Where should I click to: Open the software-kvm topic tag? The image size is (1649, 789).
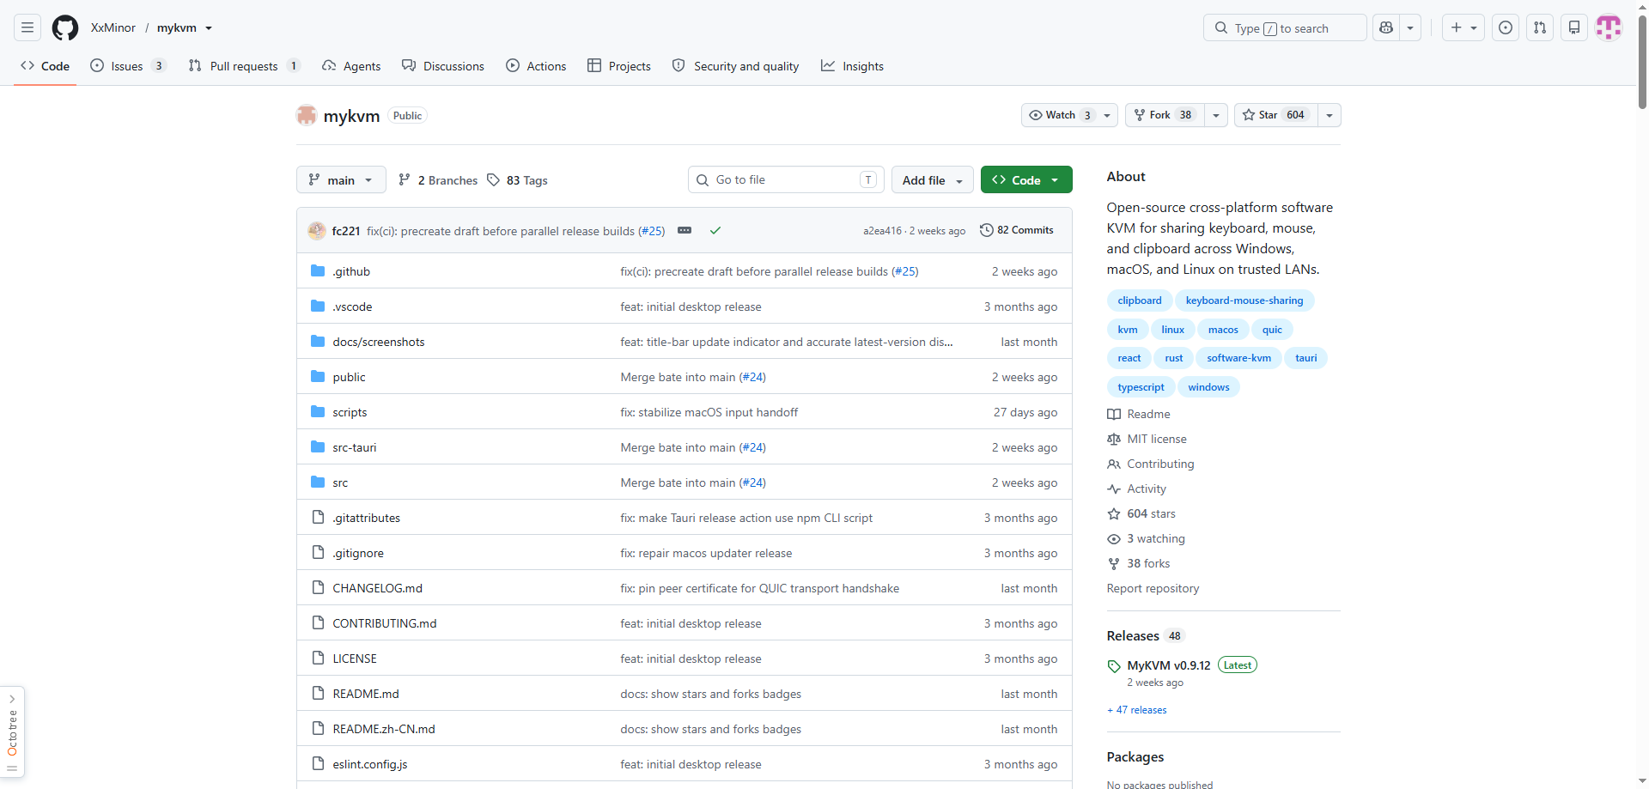tap(1238, 358)
